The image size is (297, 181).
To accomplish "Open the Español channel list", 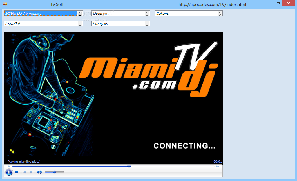I will [x=43, y=23].
